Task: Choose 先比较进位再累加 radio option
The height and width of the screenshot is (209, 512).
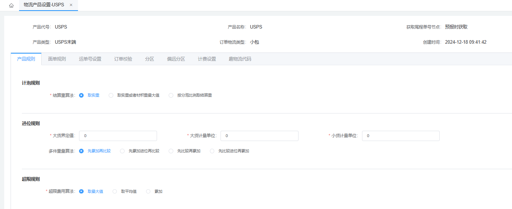Action: [x=229, y=151]
